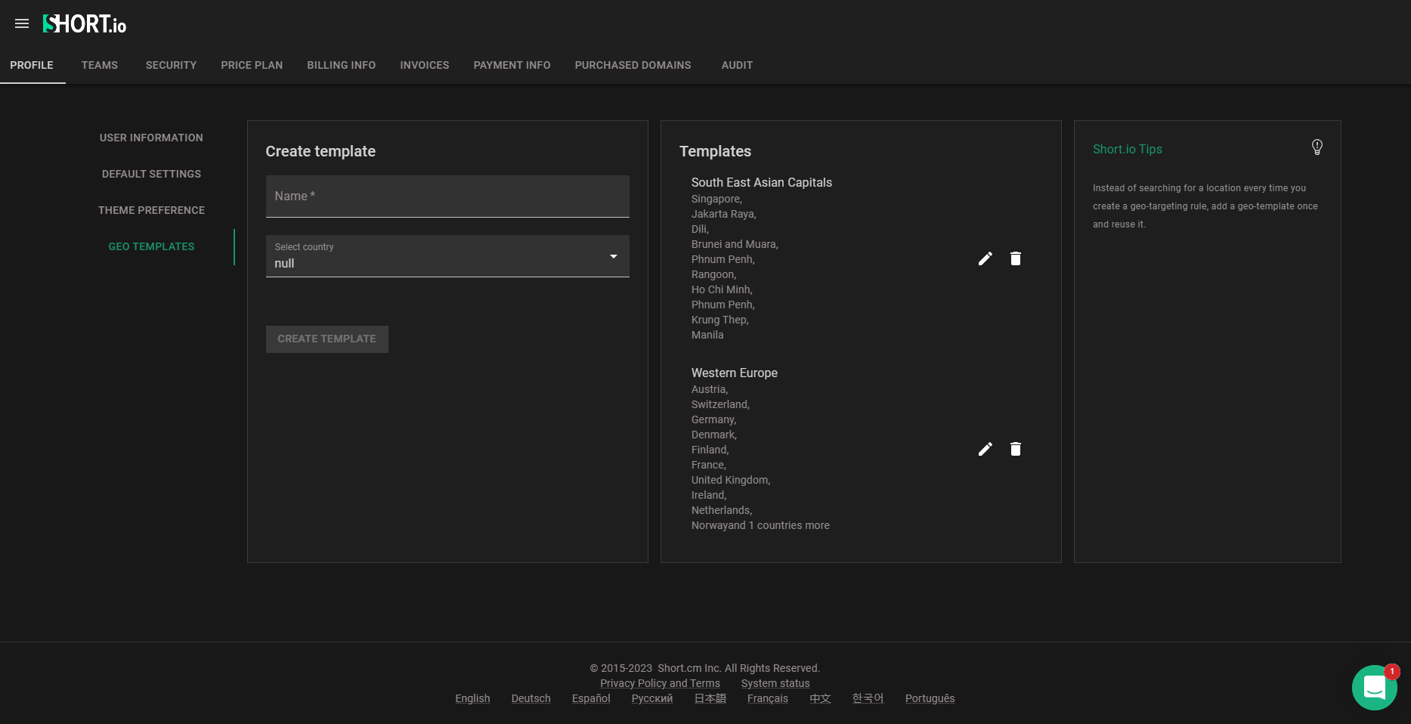Switch language to Français
Image resolution: width=1411 pixels, height=724 pixels.
[768, 698]
